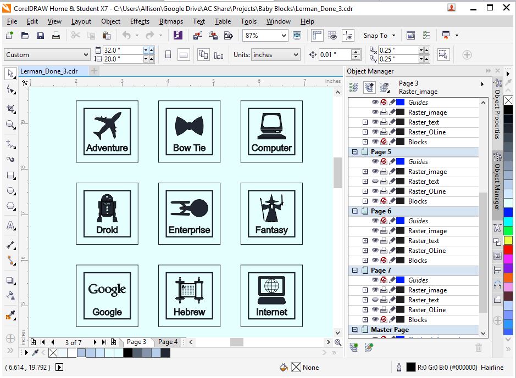Open the Effects menu
This screenshot has height=378, width=516.
coord(140,21)
